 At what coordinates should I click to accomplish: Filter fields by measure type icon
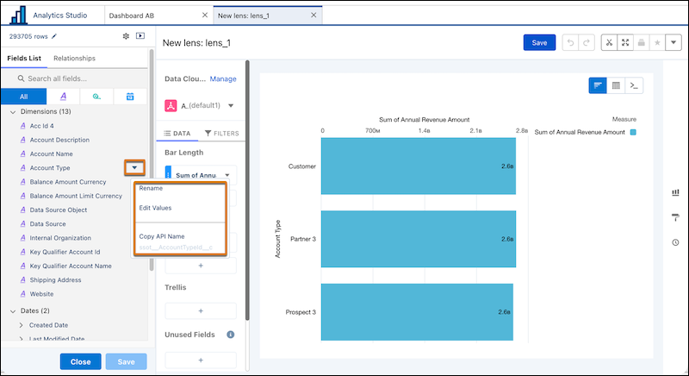tap(96, 97)
